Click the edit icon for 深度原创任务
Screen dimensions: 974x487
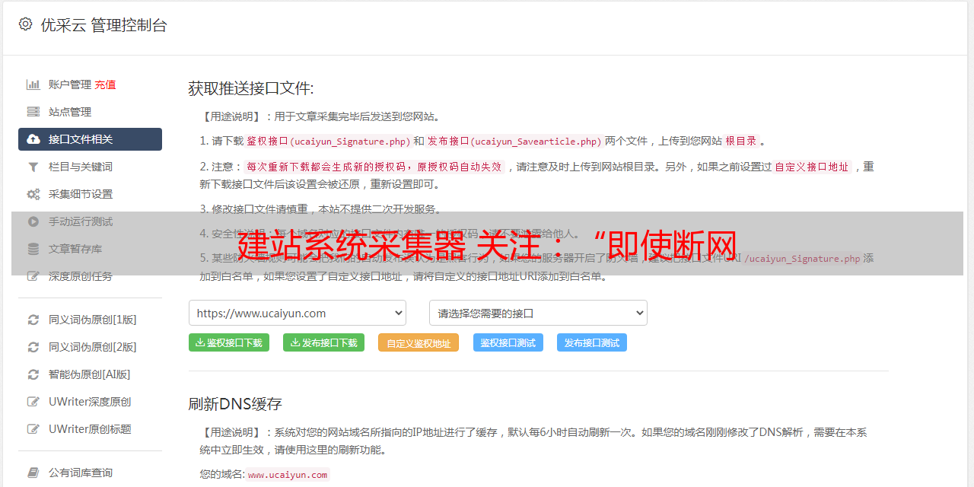tap(33, 276)
